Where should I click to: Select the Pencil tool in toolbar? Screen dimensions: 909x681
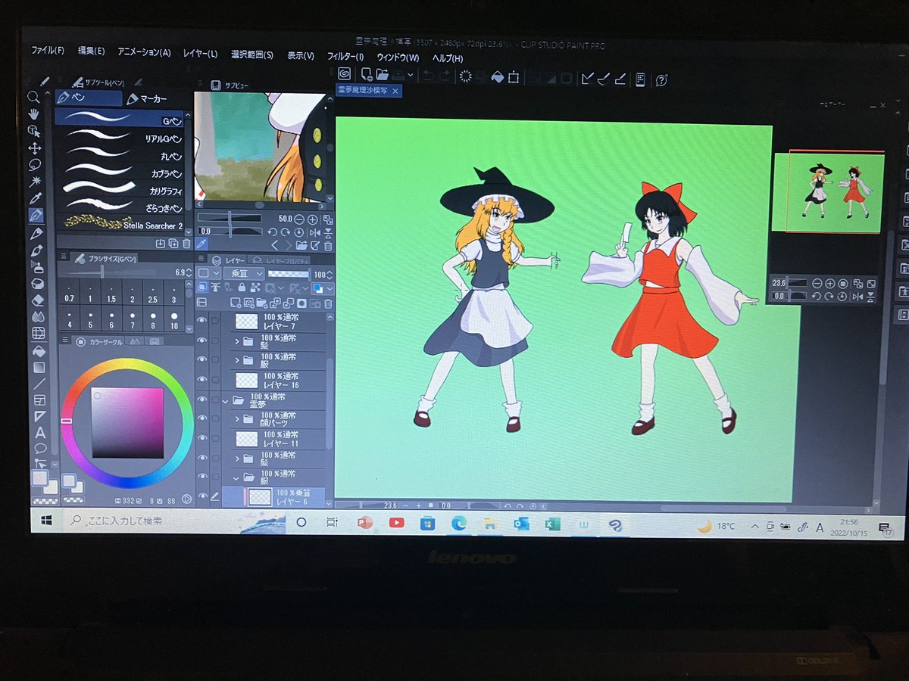point(37,233)
